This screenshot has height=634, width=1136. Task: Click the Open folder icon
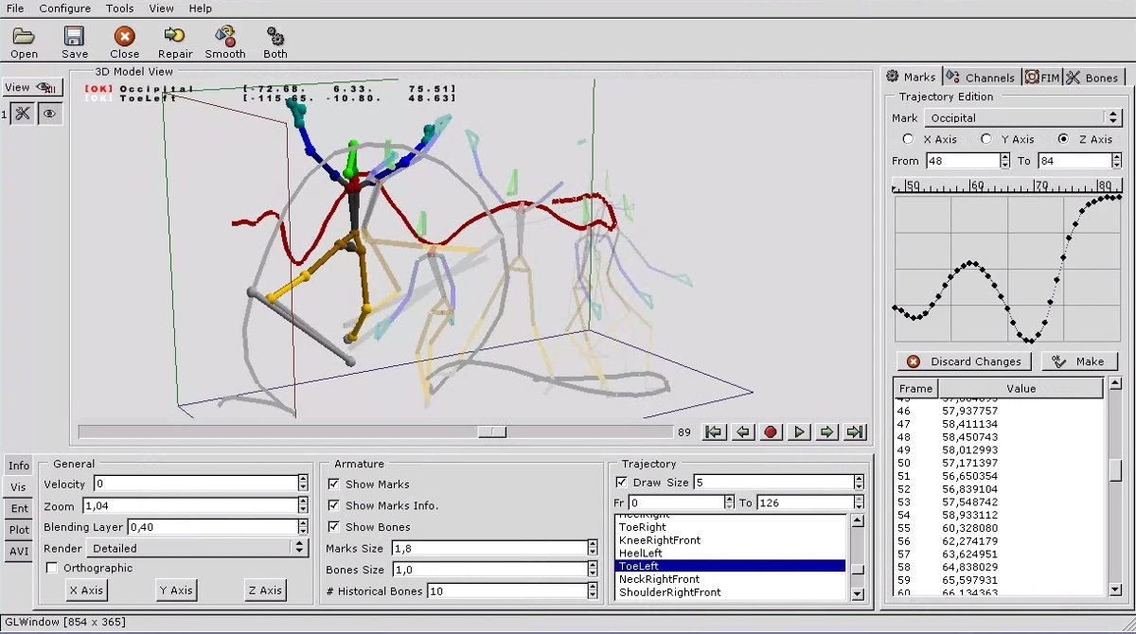click(24, 37)
